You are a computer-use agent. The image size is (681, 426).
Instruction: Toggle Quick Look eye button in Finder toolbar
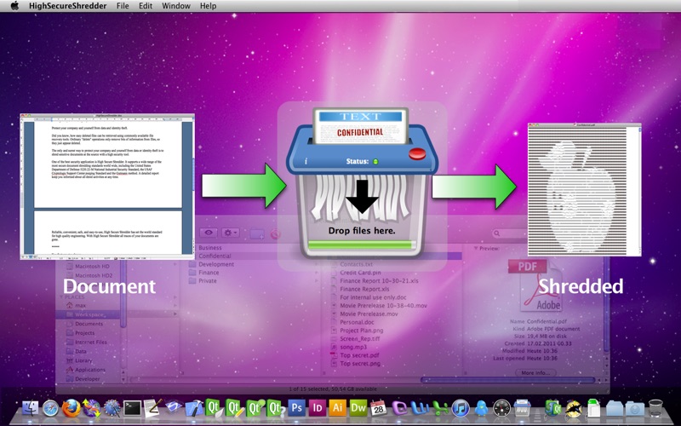tap(209, 233)
